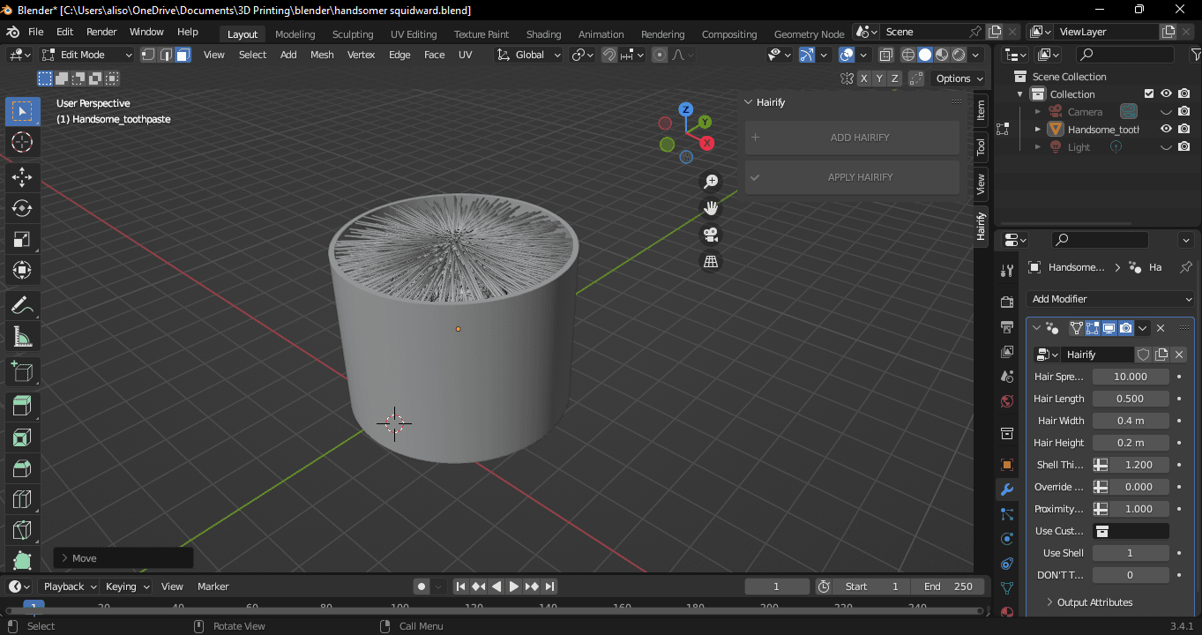Activate the Move tool
This screenshot has height=635, width=1202.
(x=22, y=177)
